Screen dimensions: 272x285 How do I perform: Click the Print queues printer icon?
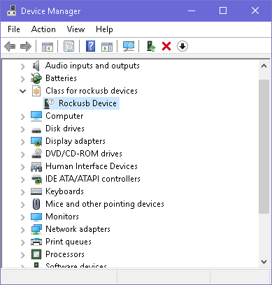[36, 242]
